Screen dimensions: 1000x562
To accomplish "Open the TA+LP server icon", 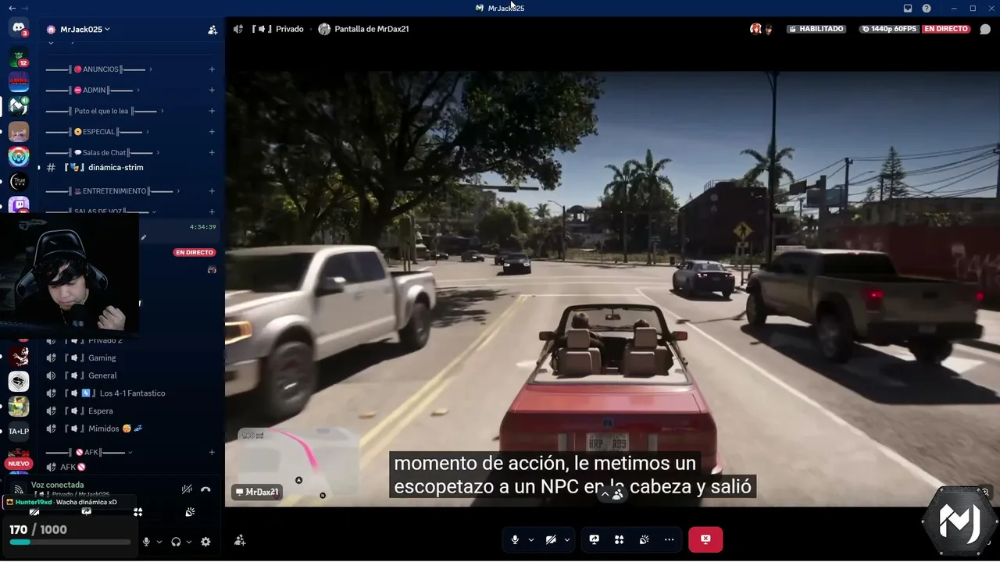I will point(19,431).
